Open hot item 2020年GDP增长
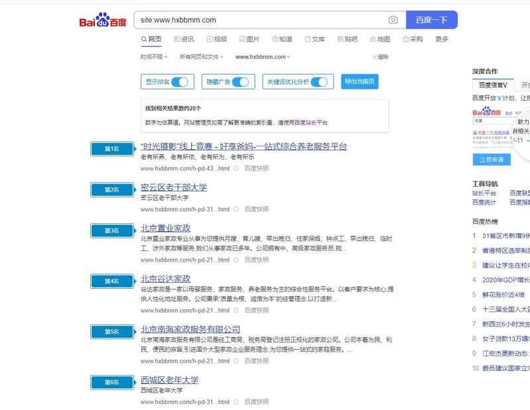 506,280
